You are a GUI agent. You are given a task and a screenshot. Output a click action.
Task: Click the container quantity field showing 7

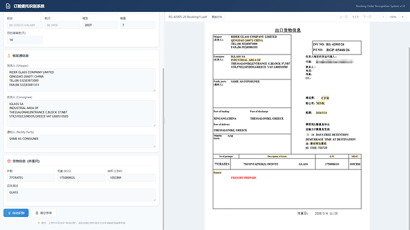[x=138, y=25]
